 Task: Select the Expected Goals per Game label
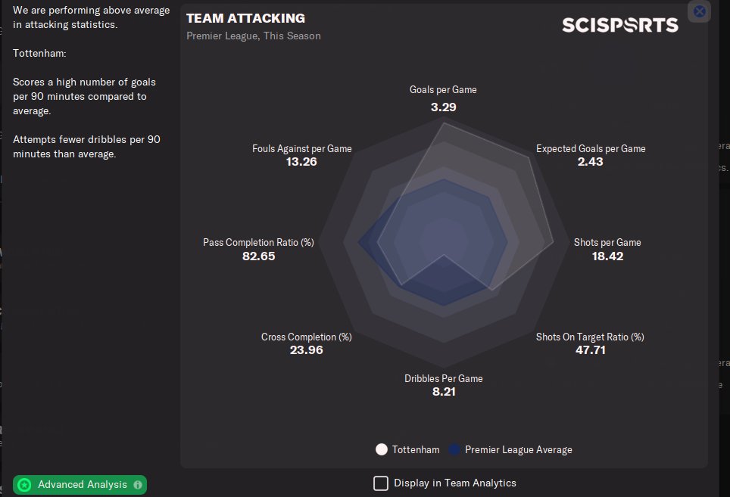(x=591, y=148)
